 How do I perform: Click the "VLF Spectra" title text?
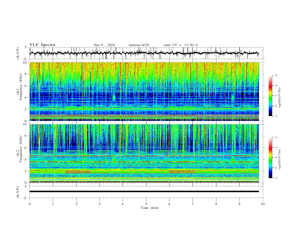[42, 45]
